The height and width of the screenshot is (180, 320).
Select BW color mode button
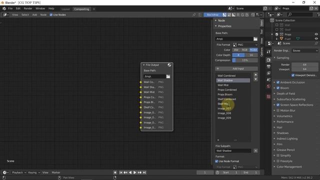click(236, 50)
